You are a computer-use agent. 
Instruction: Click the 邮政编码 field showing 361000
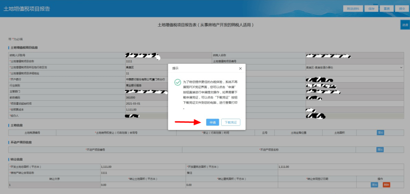168,98
